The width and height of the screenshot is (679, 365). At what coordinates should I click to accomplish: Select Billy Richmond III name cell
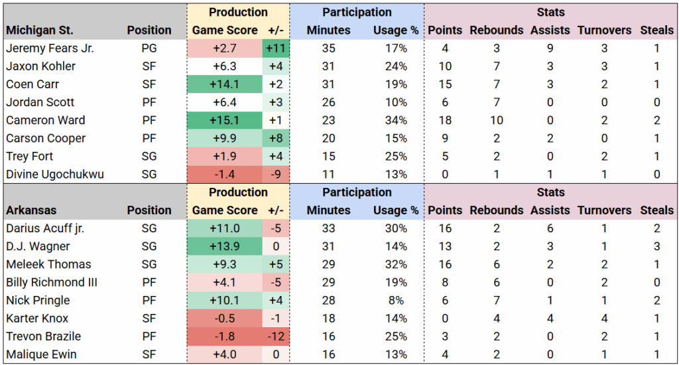(52, 282)
